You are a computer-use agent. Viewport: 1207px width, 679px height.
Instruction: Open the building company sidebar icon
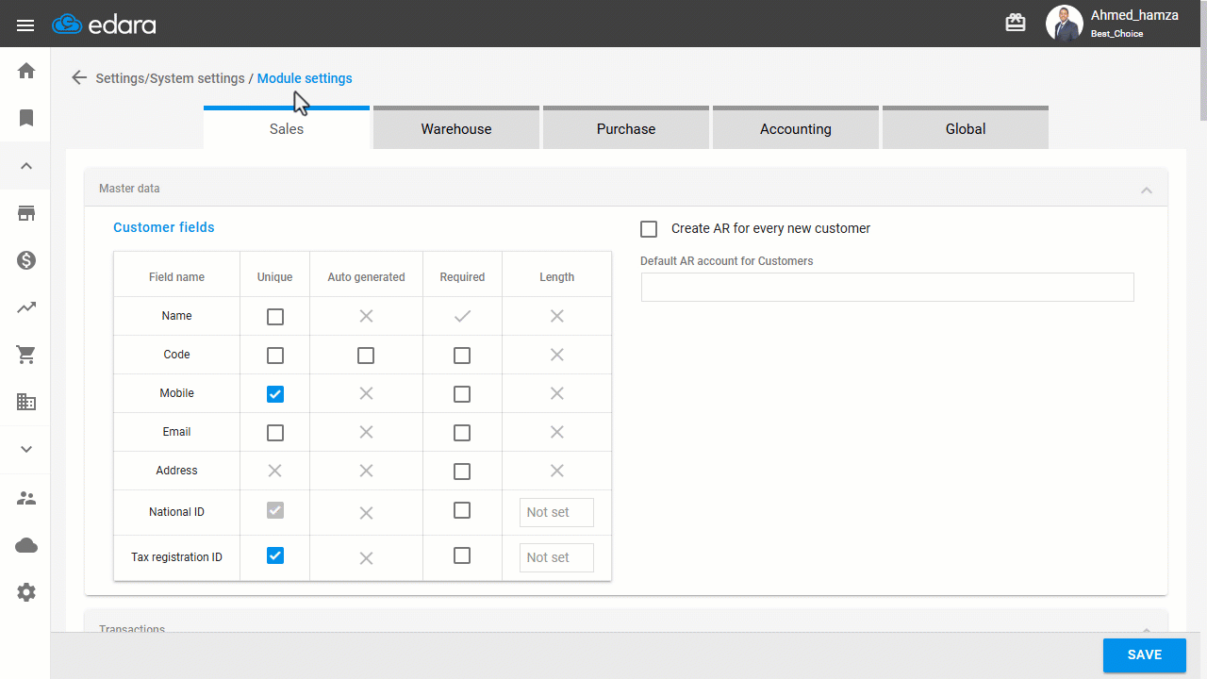26,402
